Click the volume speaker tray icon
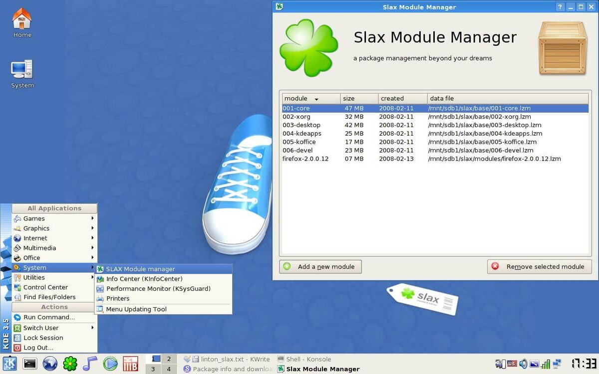 pyautogui.click(x=523, y=364)
